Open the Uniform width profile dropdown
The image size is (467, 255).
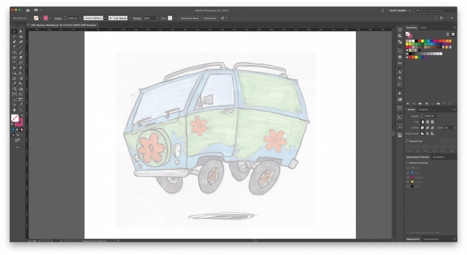[x=105, y=18]
